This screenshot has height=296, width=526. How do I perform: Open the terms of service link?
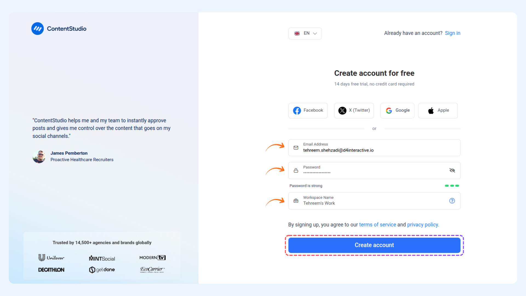[378, 225]
